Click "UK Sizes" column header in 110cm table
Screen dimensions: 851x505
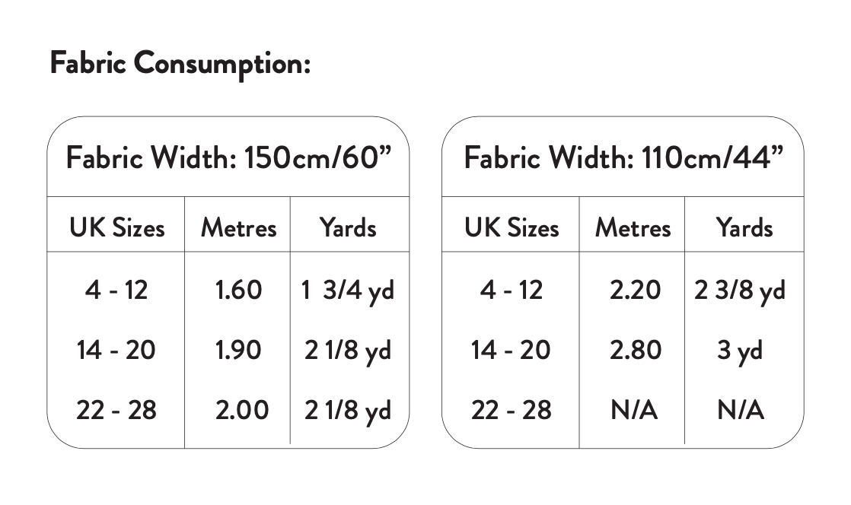coord(512,227)
